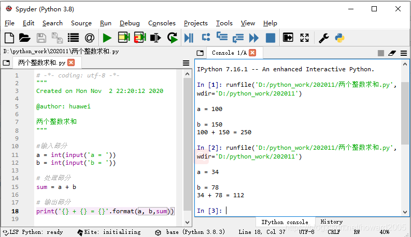
Task: Stop debugging with blue square icon
Action: click(x=271, y=38)
